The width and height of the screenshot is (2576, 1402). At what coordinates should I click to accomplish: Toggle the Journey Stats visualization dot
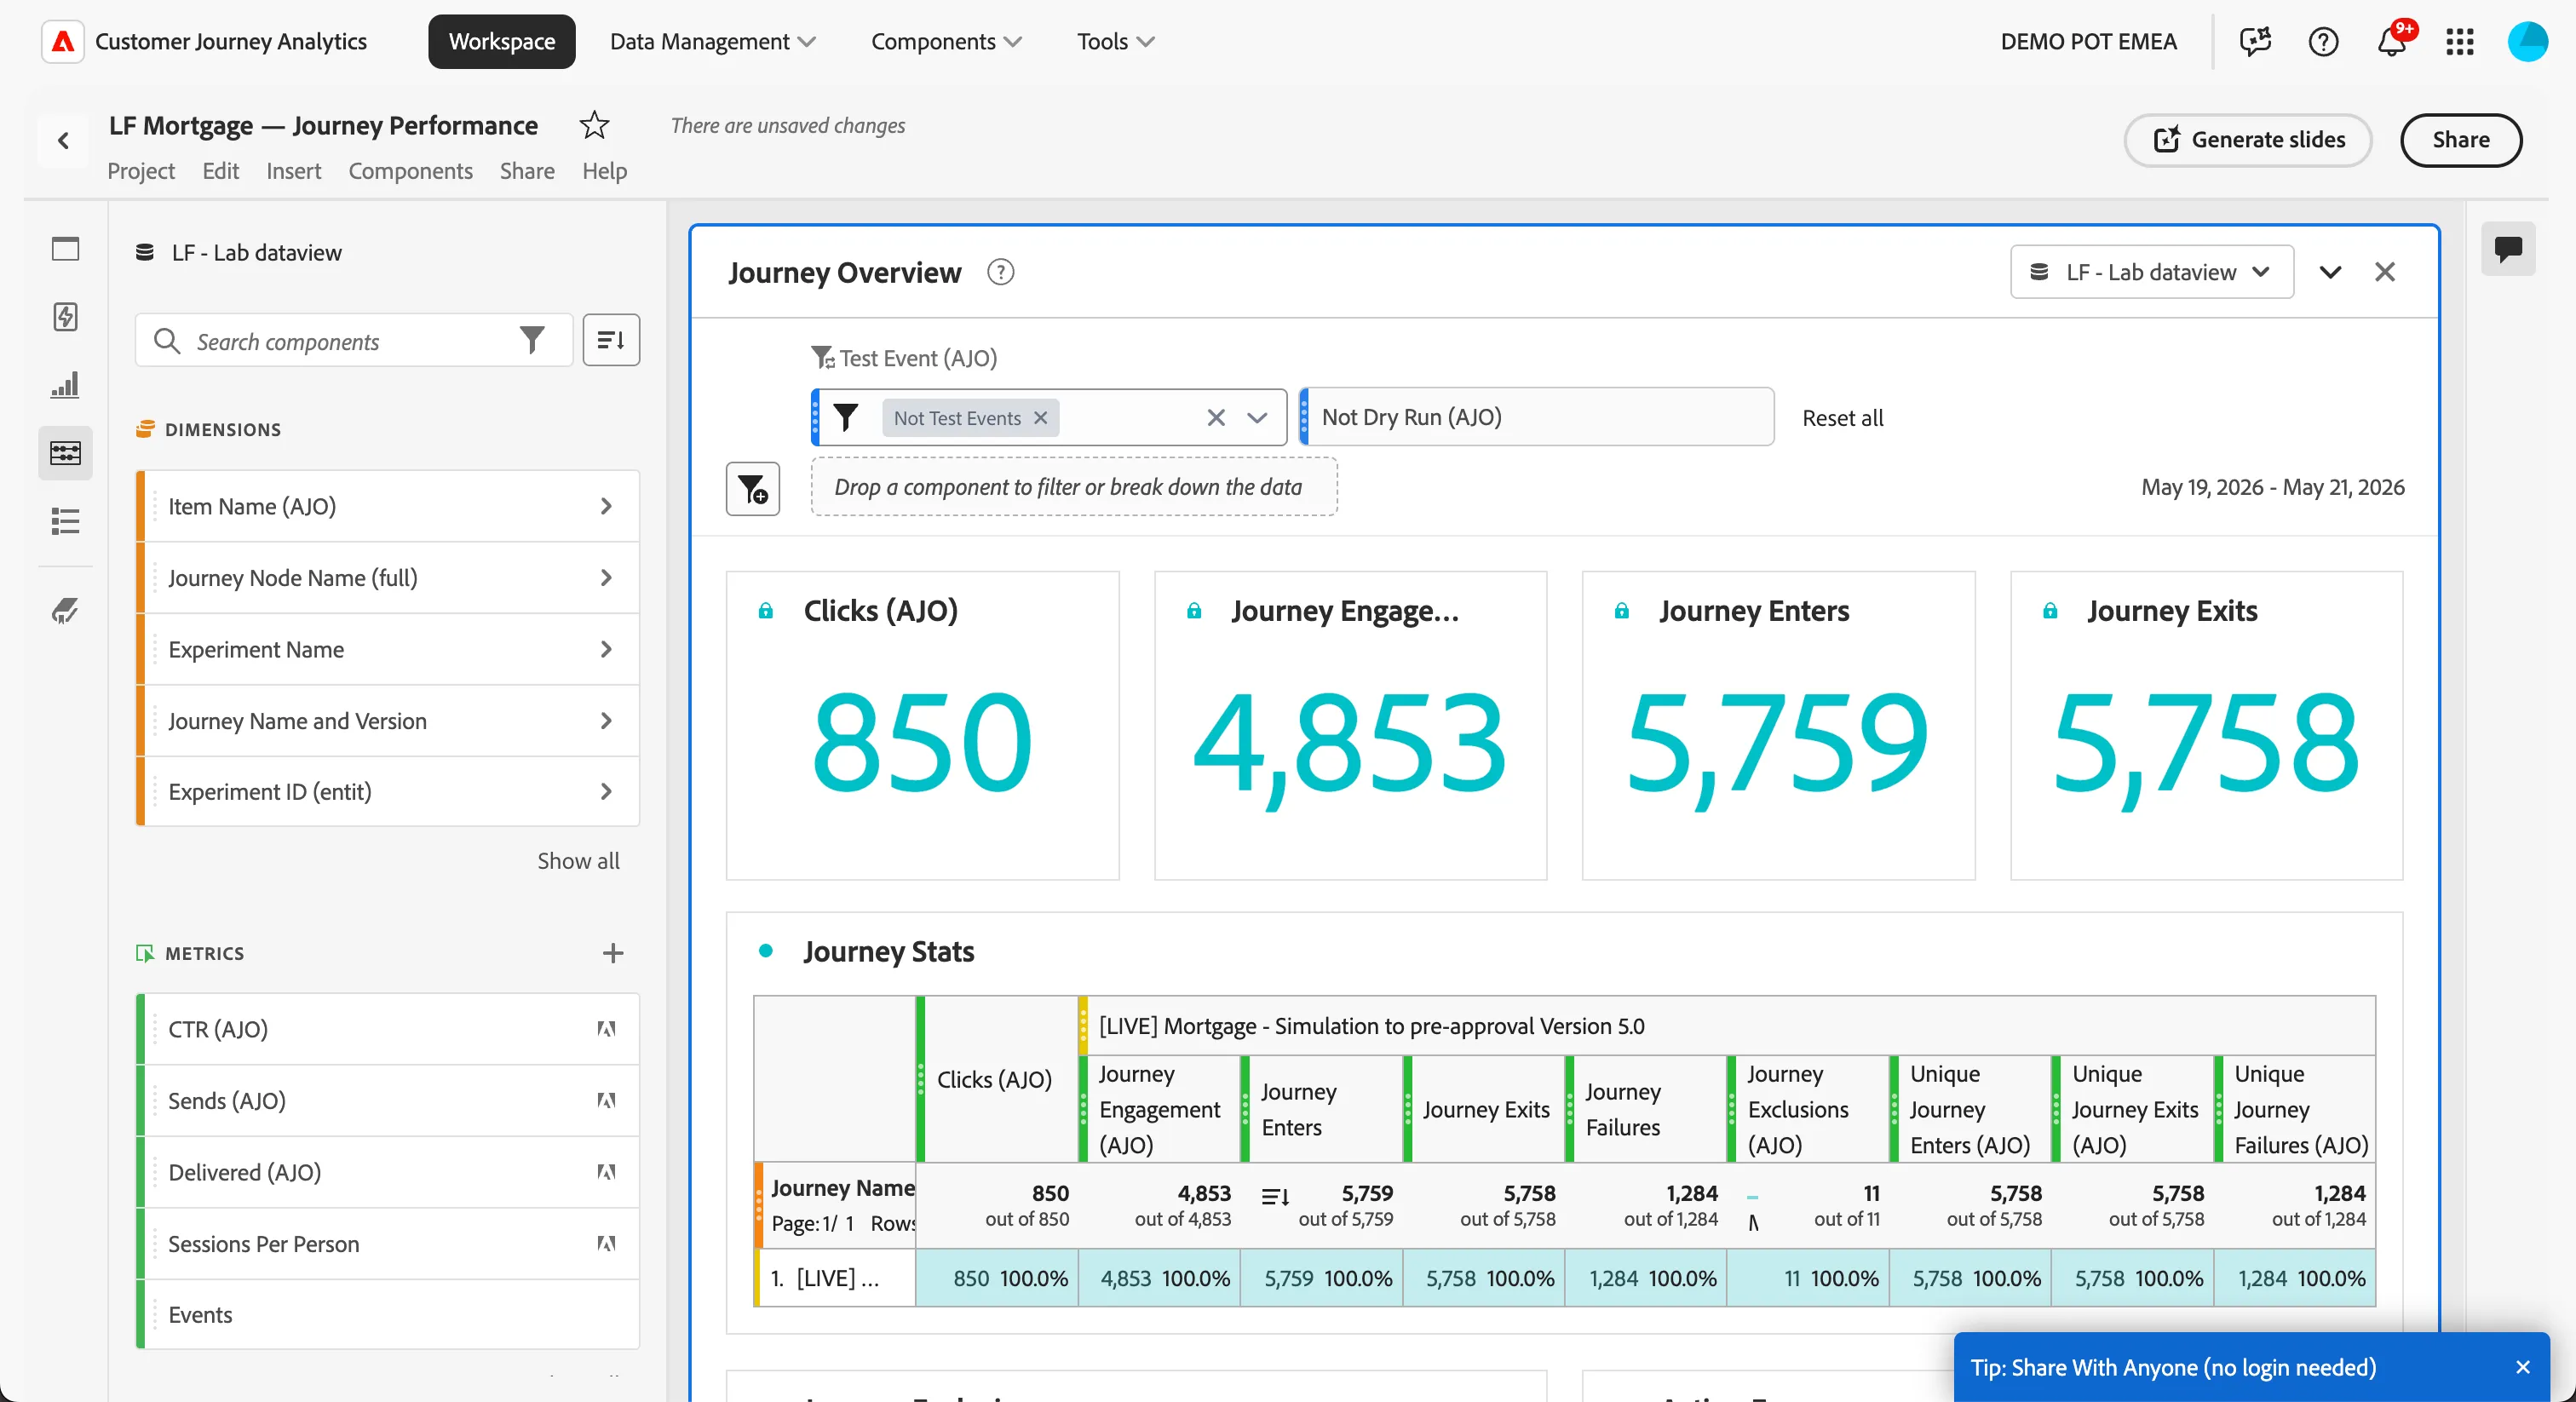(766, 951)
